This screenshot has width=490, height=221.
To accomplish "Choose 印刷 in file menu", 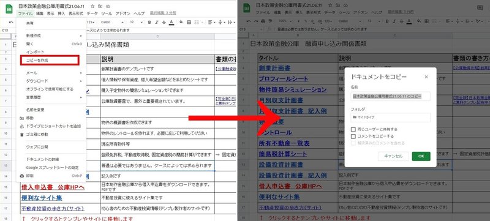I will [x=51, y=176].
